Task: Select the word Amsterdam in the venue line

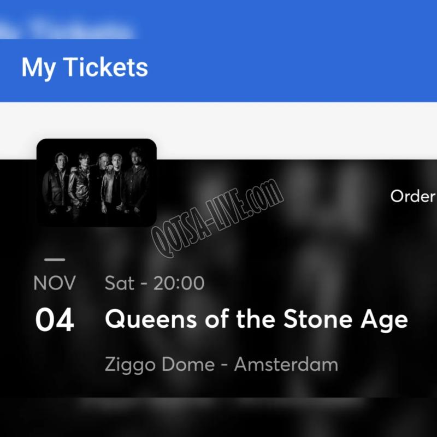Action: click(x=286, y=364)
